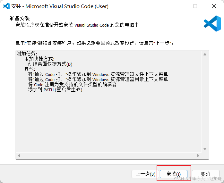224x183 pixels.
Task: Select the line ending 资源管理器目录上下文菜单
Action: coord(98,79)
